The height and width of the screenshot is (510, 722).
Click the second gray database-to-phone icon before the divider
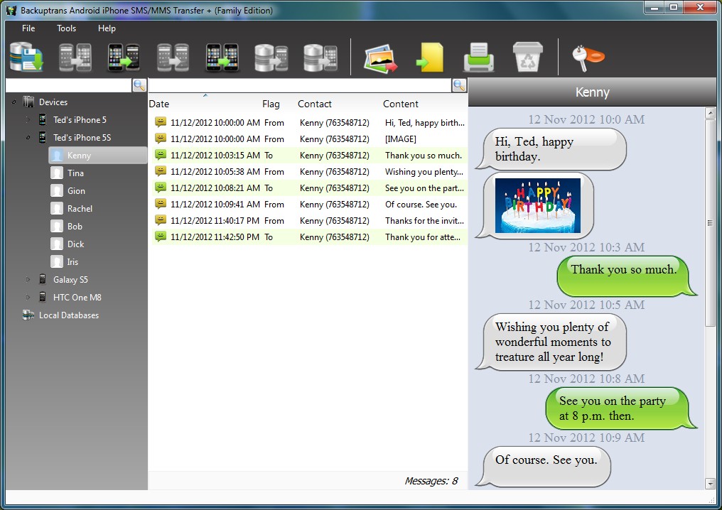320,58
